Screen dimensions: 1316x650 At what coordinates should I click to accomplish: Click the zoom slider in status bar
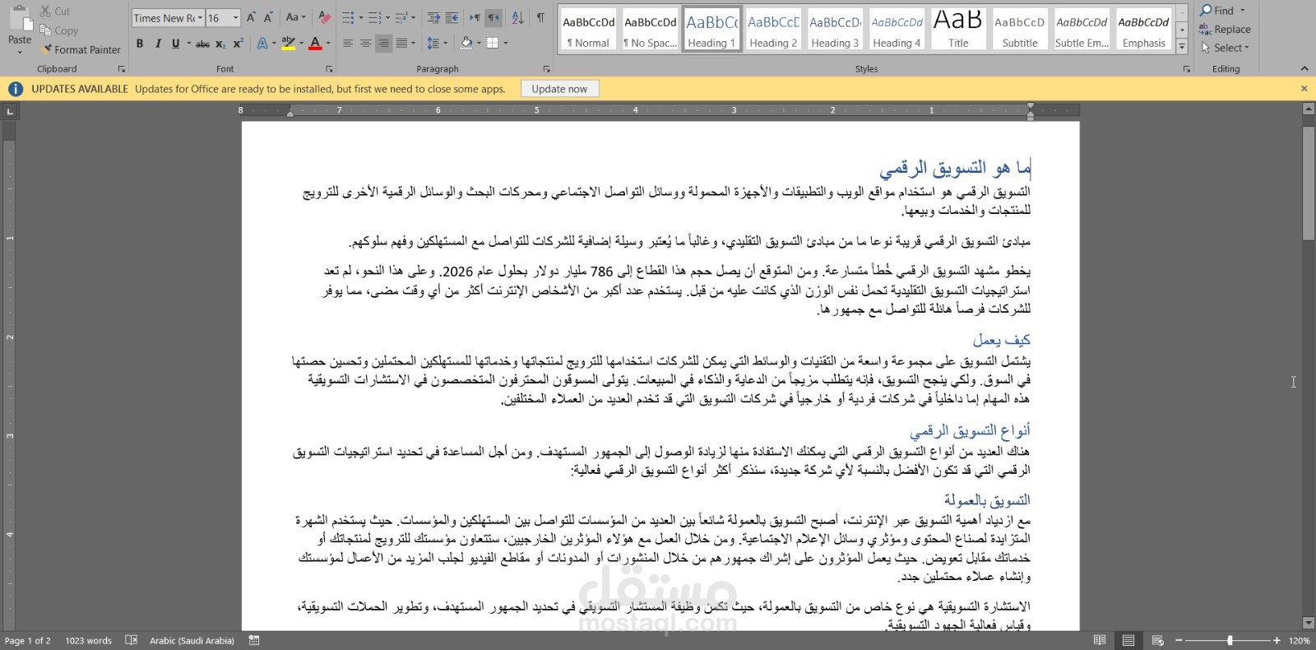coord(1230,640)
